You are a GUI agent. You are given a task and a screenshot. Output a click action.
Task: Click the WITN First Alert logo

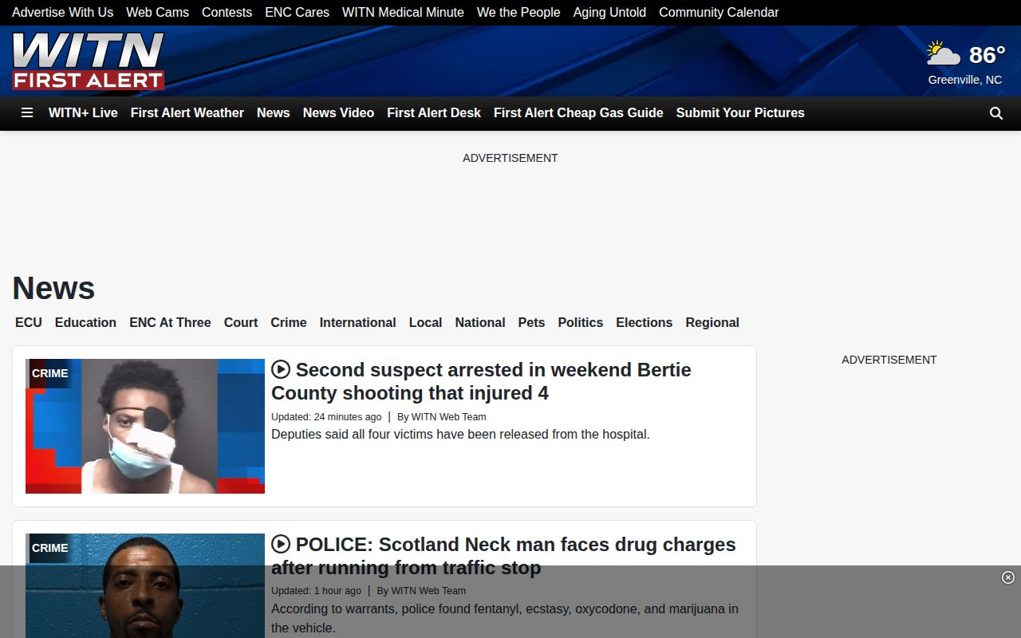[89, 61]
